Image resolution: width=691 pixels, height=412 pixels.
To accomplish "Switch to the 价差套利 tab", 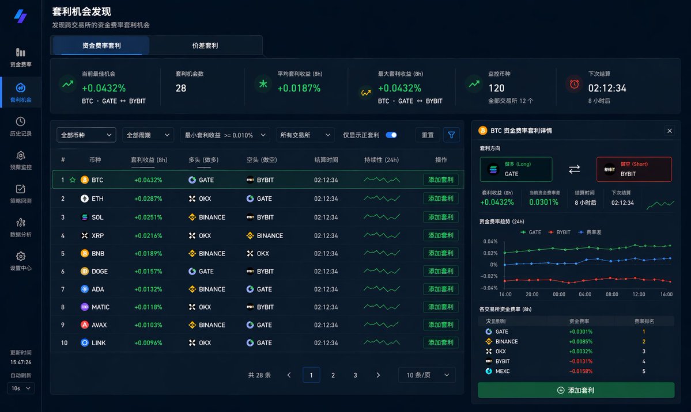I will [x=205, y=45].
